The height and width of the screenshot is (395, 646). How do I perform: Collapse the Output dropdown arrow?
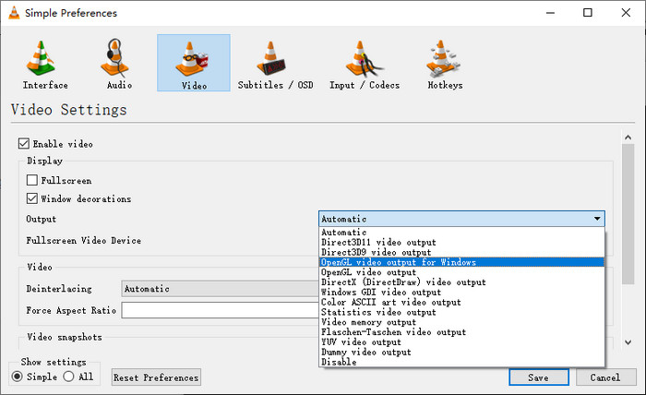click(x=597, y=219)
